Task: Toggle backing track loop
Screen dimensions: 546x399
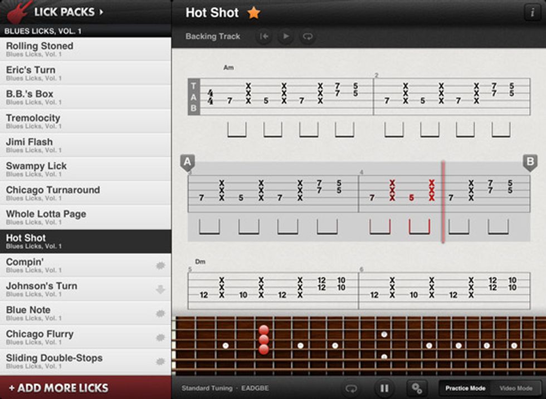Action: 307,37
